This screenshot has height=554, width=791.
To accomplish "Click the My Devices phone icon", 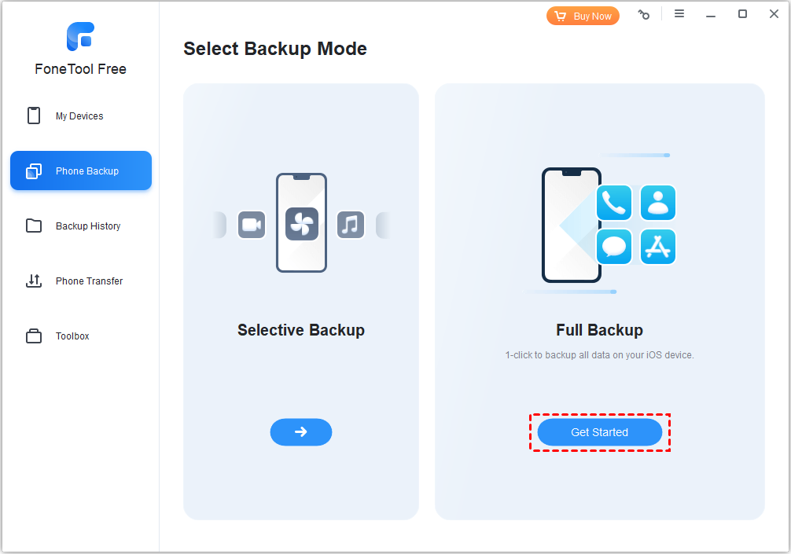I will (34, 116).
